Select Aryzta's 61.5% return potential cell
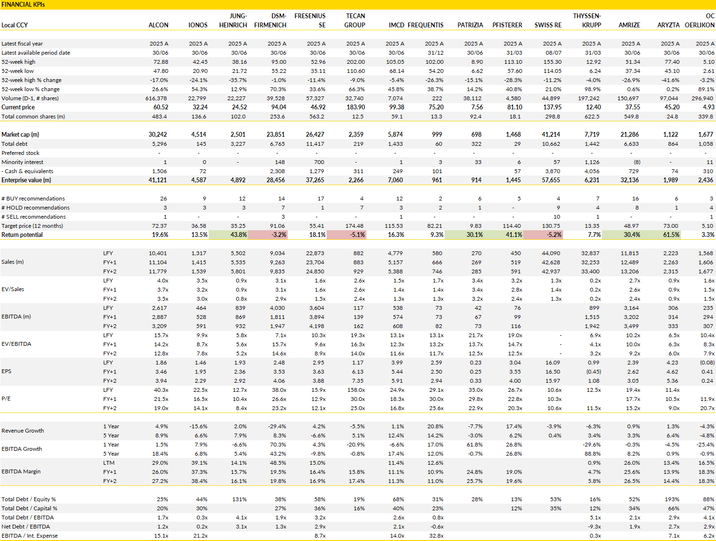The width and height of the screenshot is (716, 541). [x=661, y=235]
